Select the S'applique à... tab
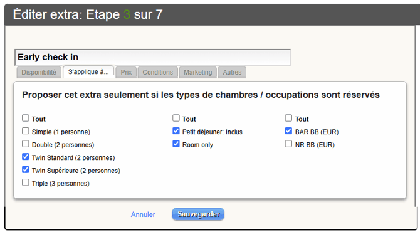This screenshot has width=420, height=232. tap(88, 72)
